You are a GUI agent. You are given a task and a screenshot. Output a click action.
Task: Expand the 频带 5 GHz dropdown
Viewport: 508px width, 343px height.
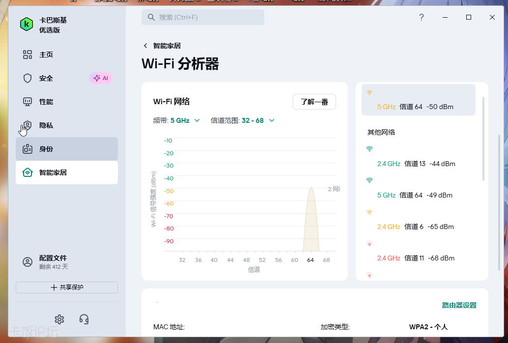(185, 120)
